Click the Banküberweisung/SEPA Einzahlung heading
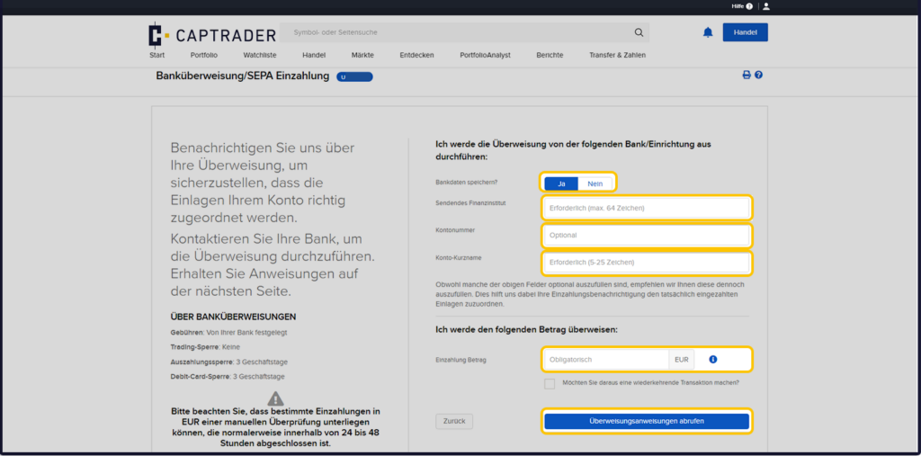This screenshot has height=456, width=921. [x=243, y=76]
